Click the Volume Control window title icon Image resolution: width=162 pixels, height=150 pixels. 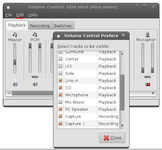pos(8,7)
